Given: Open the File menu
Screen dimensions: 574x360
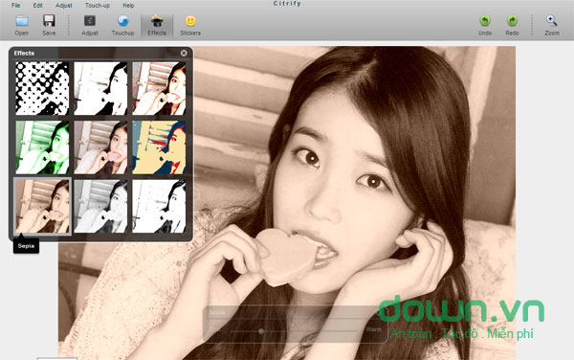Looking at the screenshot, I should (15, 6).
